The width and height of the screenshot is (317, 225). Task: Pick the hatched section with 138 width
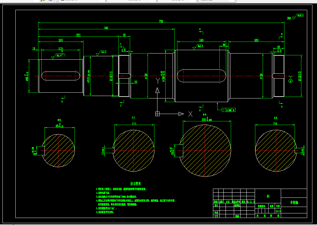pos(205,150)
